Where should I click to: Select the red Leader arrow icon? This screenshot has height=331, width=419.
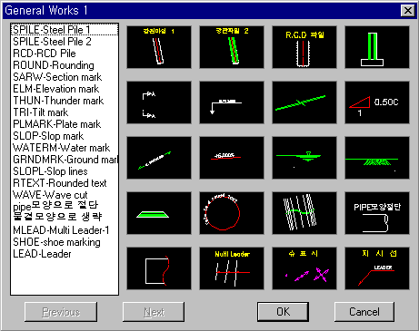[377, 268]
